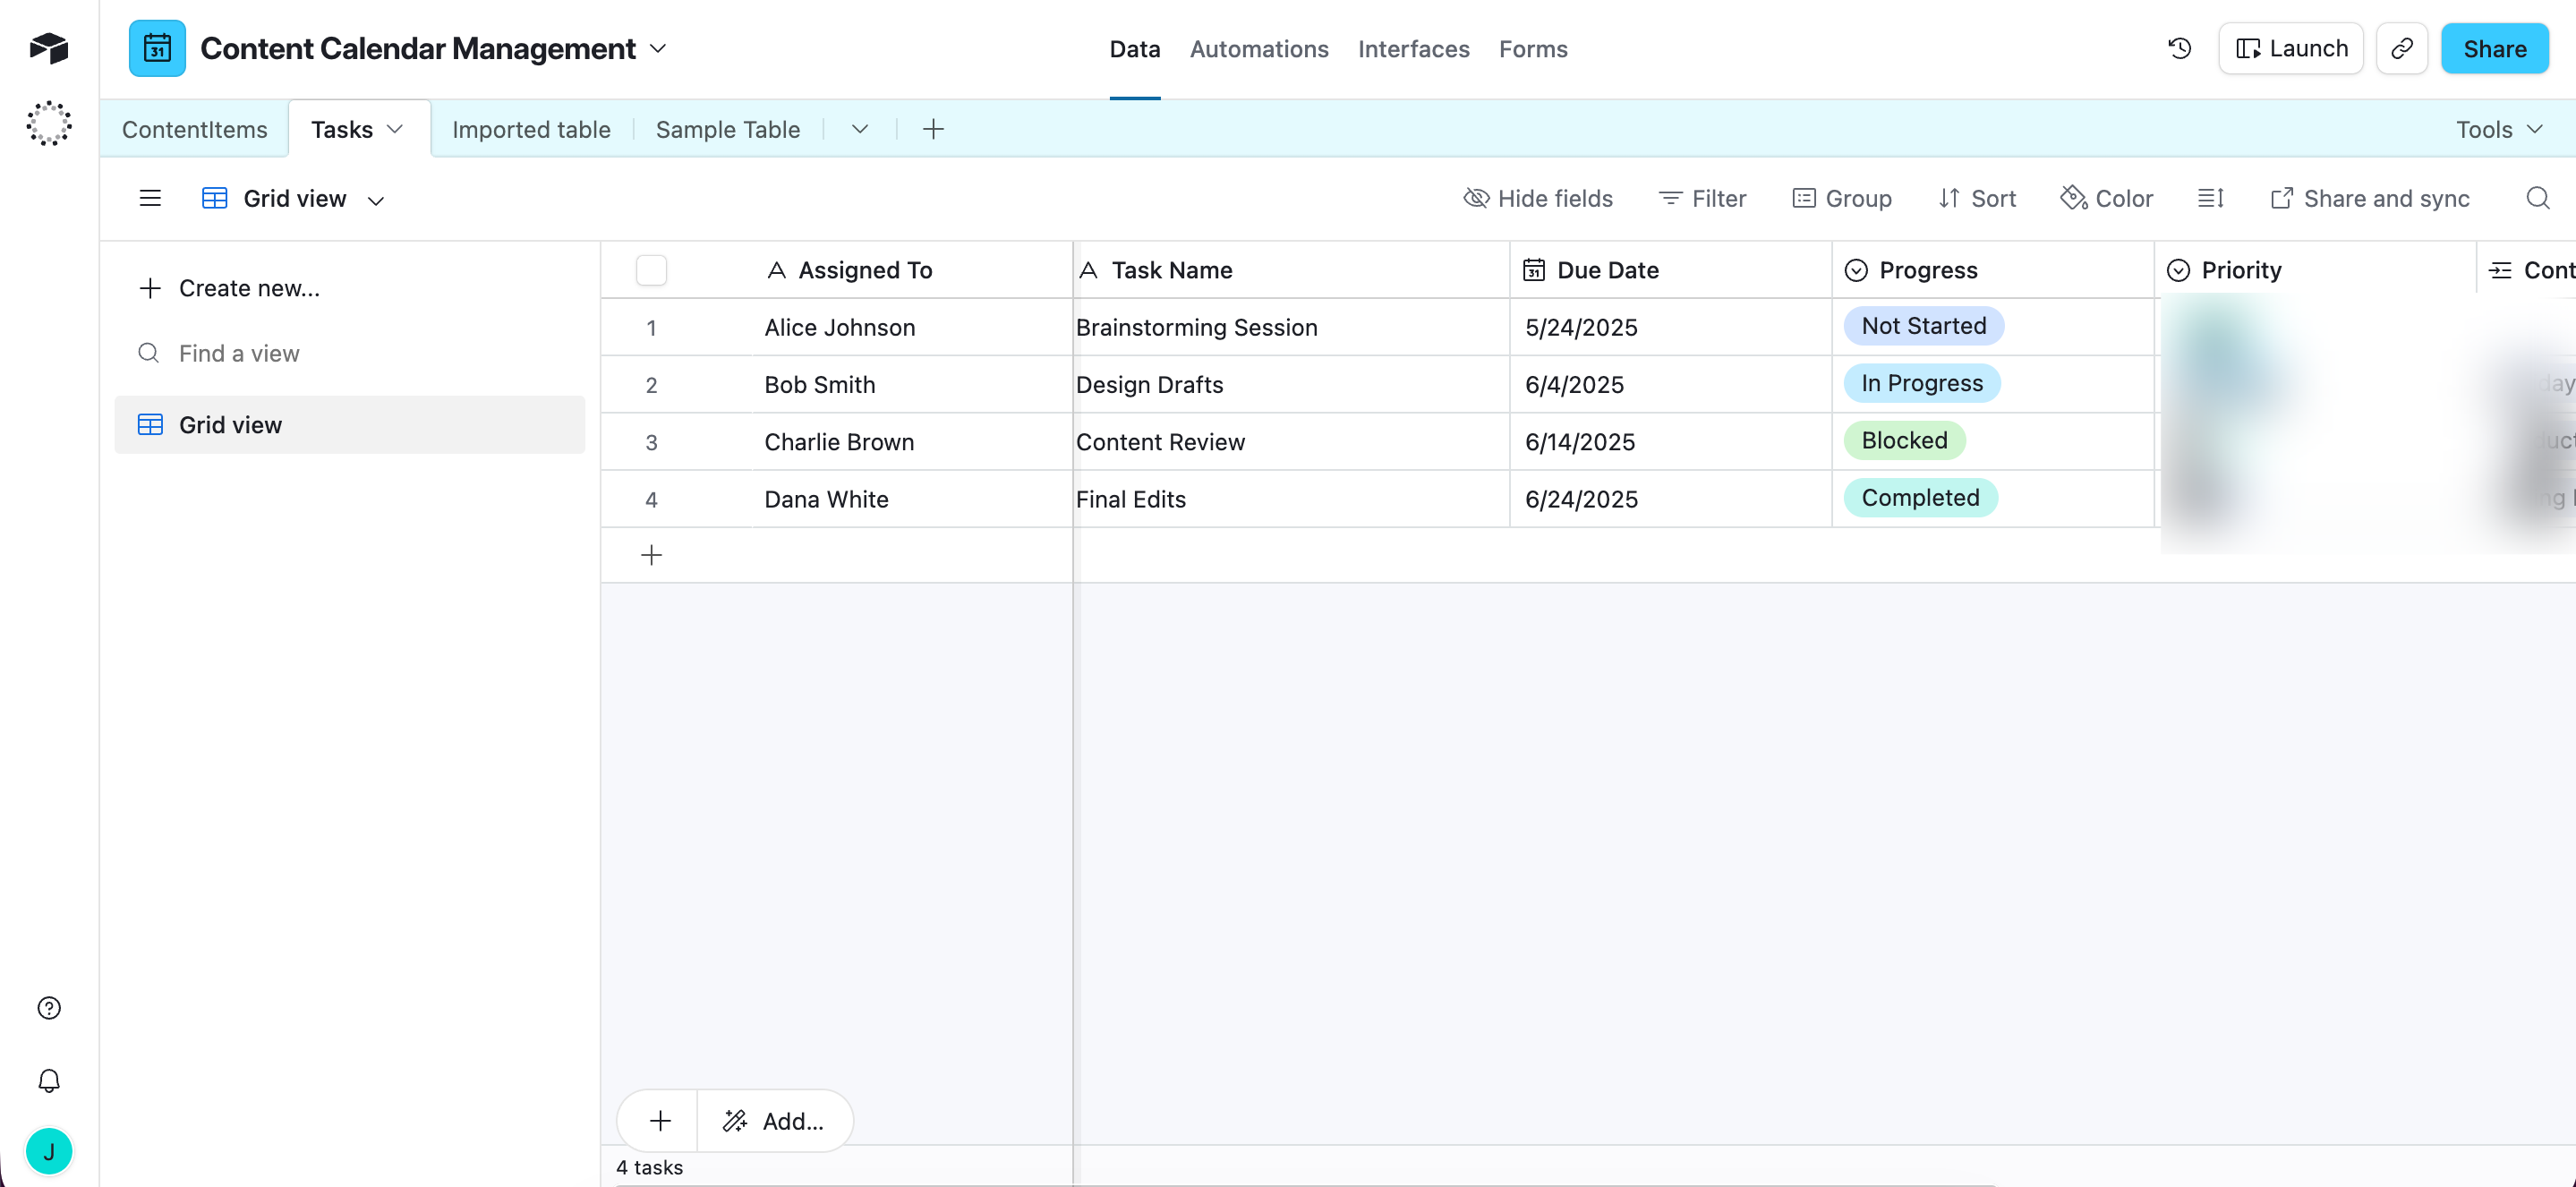Click the copy link icon button

coord(2401,48)
